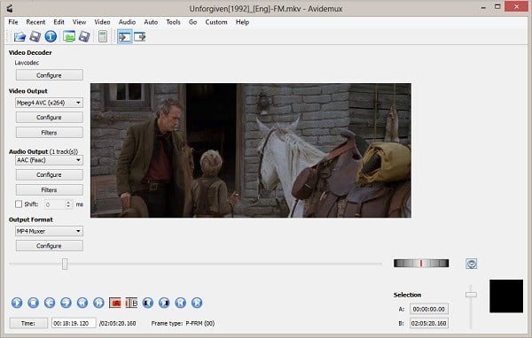Start playback with the Play button
The height and width of the screenshot is (338, 532).
click(17, 303)
